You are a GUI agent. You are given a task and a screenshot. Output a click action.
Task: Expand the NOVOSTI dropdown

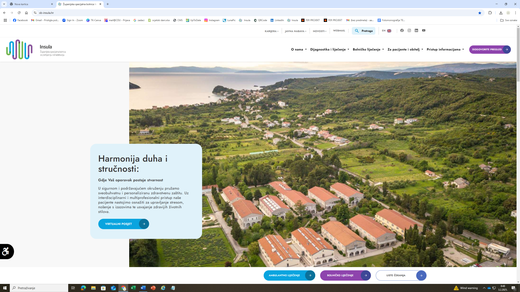tap(320, 31)
